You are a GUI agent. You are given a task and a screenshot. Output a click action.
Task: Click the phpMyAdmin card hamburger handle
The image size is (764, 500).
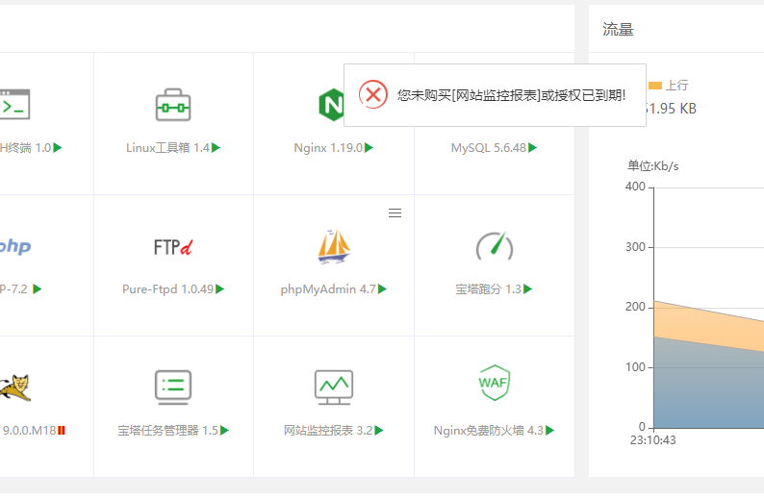click(395, 212)
